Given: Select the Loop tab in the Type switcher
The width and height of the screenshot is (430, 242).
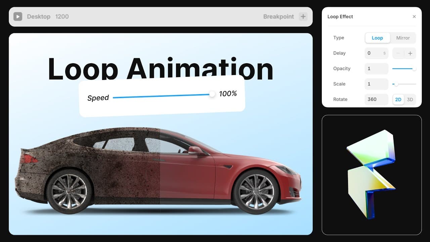Looking at the screenshot, I should [377, 38].
